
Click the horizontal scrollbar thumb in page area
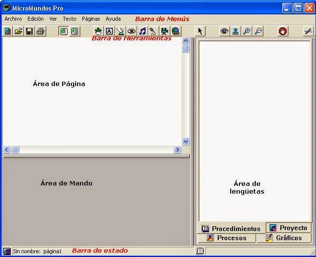pyautogui.click(x=15, y=150)
